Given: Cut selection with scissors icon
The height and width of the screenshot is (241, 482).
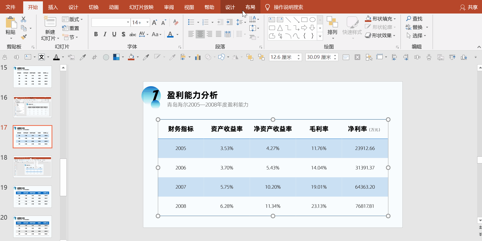Looking at the screenshot, I should (x=23, y=19).
